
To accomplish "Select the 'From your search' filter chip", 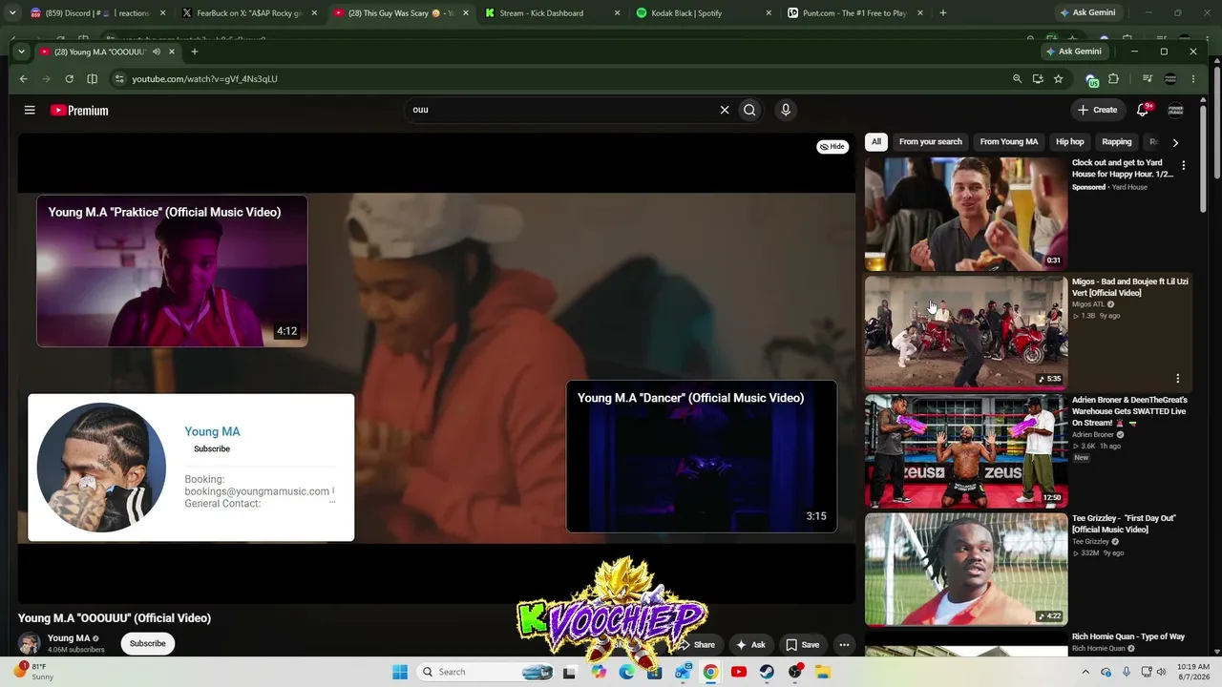I will (931, 142).
